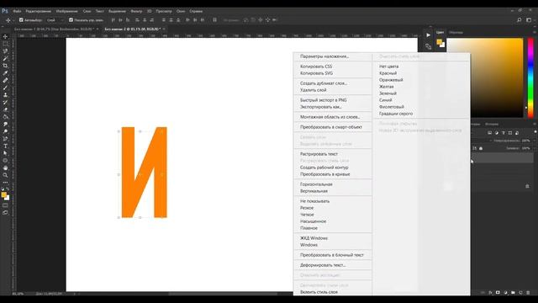Select the Eraser tool

(x=5, y=109)
